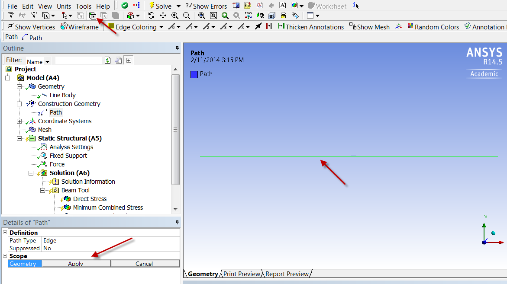Viewport: 507px width, 284px height.
Task: Select the Rotate view tool
Action: click(x=151, y=16)
